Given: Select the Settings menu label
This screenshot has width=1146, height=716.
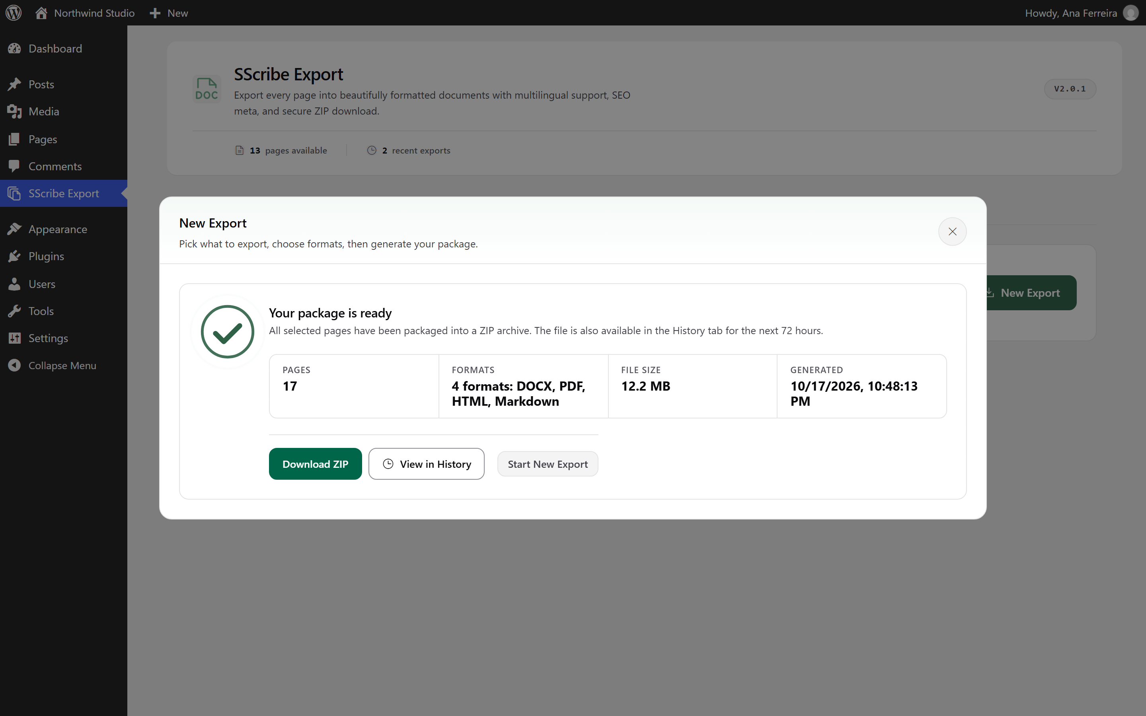Looking at the screenshot, I should pos(48,338).
